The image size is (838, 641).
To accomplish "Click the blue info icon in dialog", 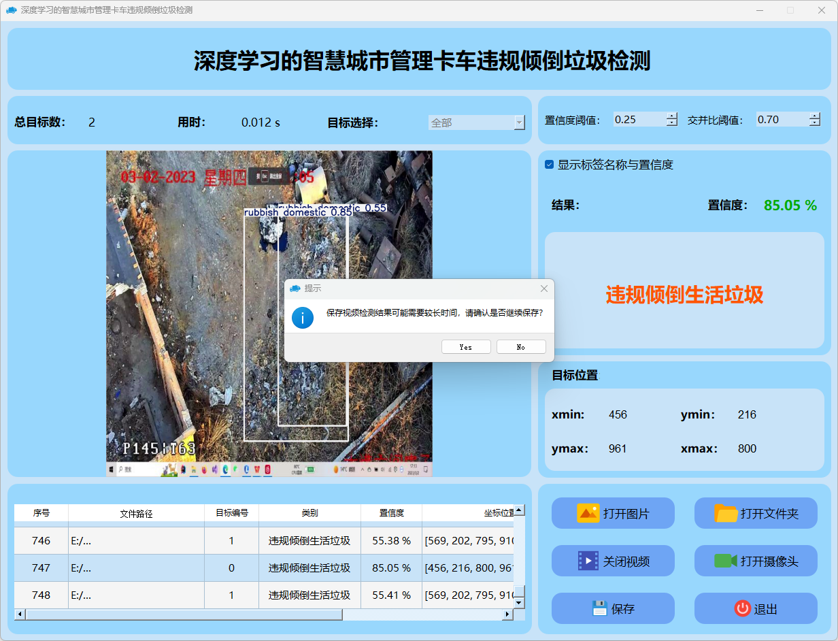I will pos(303,317).
